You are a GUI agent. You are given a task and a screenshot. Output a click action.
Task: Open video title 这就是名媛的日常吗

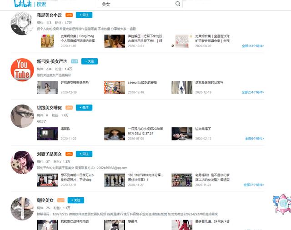tap(209, 82)
